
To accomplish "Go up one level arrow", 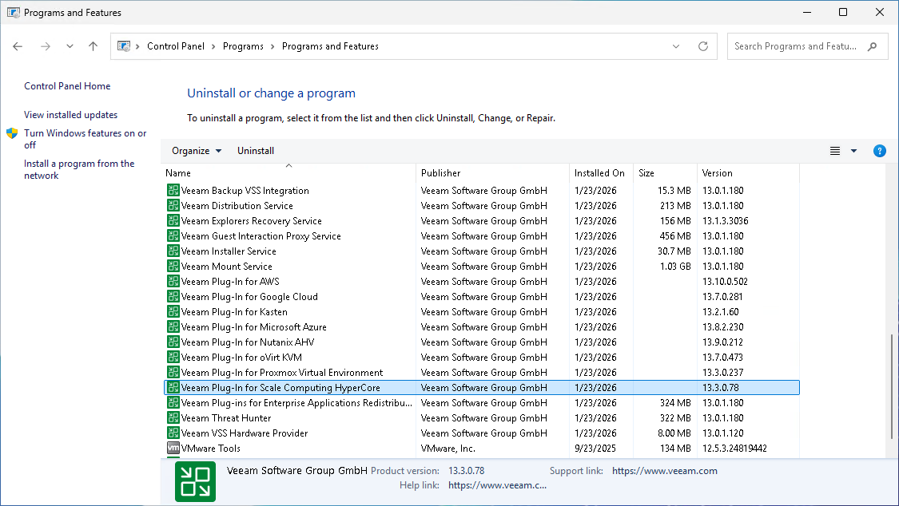I will pos(93,46).
